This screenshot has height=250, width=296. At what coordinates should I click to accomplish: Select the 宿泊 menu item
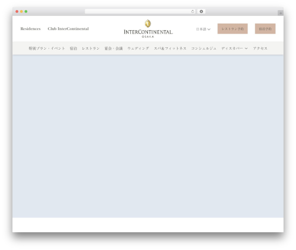pos(73,48)
